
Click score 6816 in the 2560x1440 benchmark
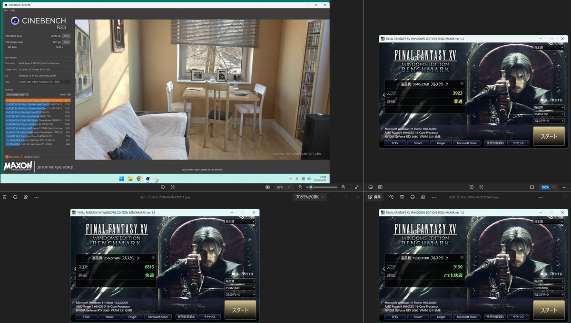coord(149,267)
